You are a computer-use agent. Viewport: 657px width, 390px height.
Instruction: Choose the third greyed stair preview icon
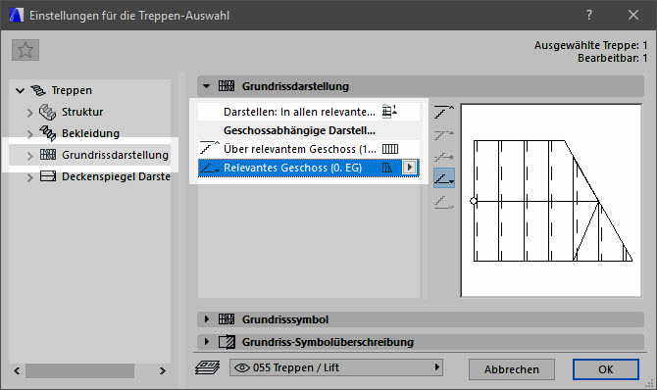pos(444,157)
